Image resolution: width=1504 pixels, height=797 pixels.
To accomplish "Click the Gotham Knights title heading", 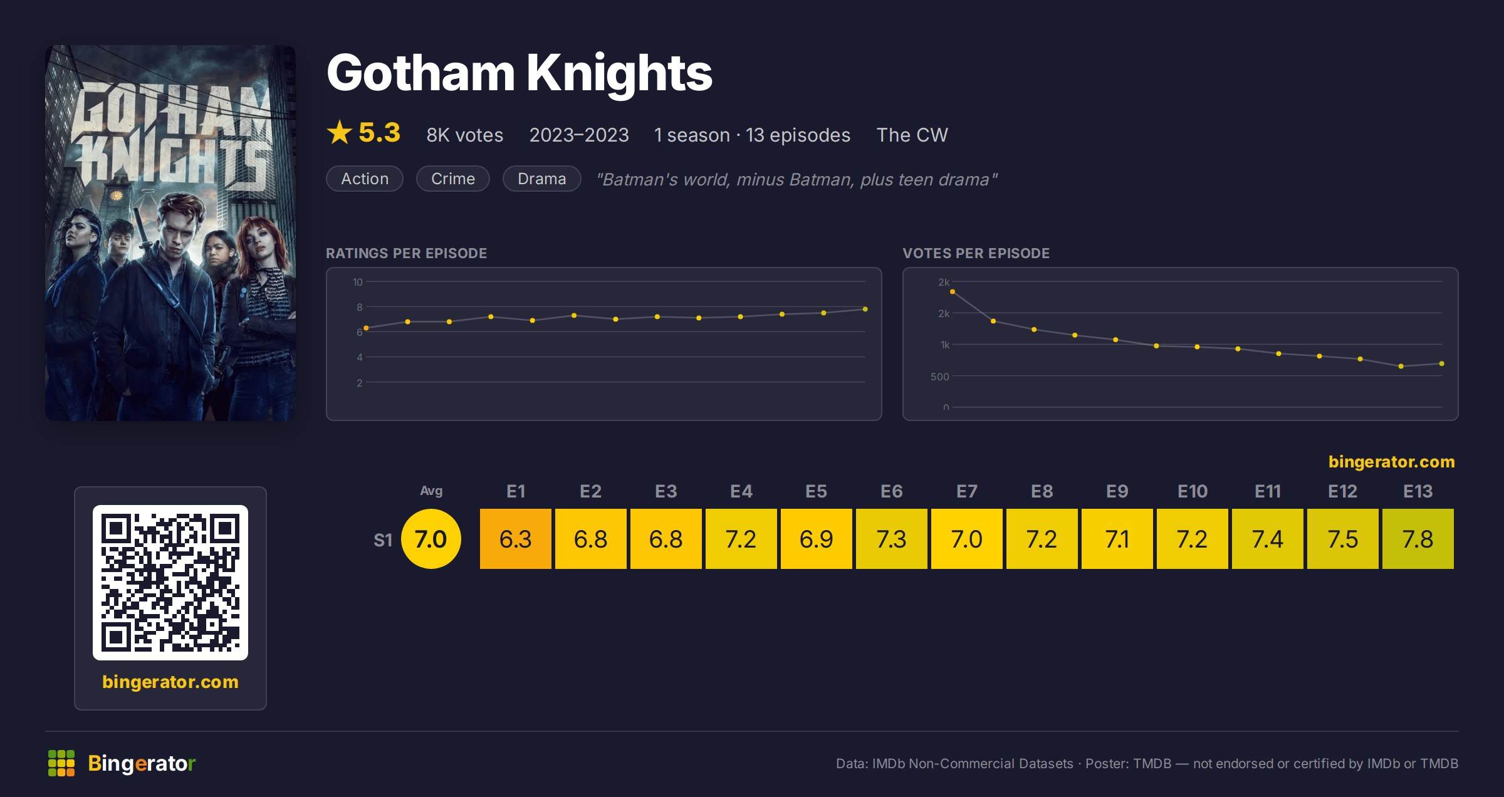I will pos(520,73).
